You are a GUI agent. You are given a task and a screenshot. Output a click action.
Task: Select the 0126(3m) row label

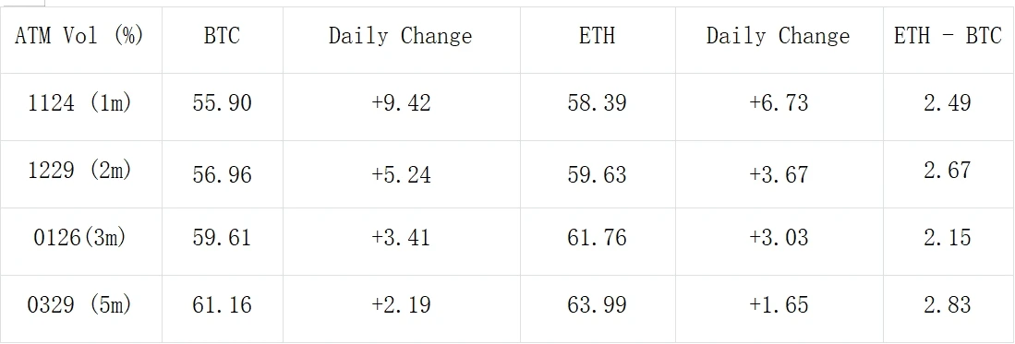coord(81,242)
